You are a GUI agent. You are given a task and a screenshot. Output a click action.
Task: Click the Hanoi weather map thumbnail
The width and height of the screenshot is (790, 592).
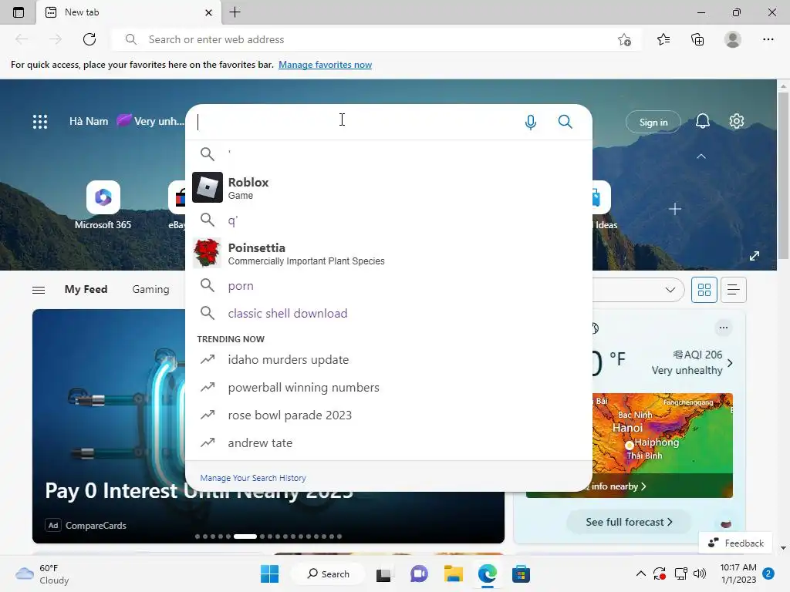point(662,445)
